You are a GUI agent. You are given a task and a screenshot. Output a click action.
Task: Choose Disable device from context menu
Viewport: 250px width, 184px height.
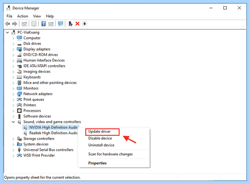(x=100, y=138)
